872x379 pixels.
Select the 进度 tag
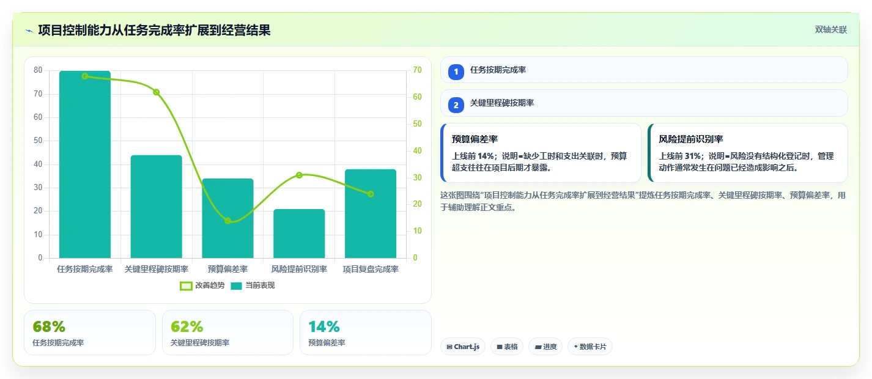[545, 347]
